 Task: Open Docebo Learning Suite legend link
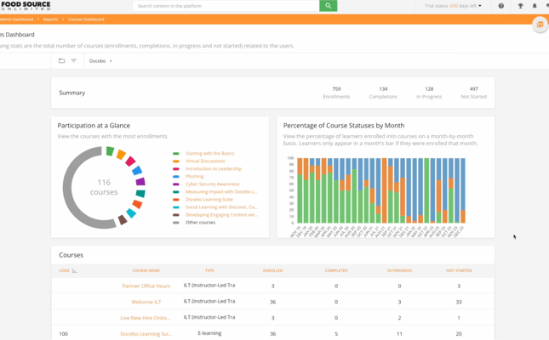coord(209,200)
